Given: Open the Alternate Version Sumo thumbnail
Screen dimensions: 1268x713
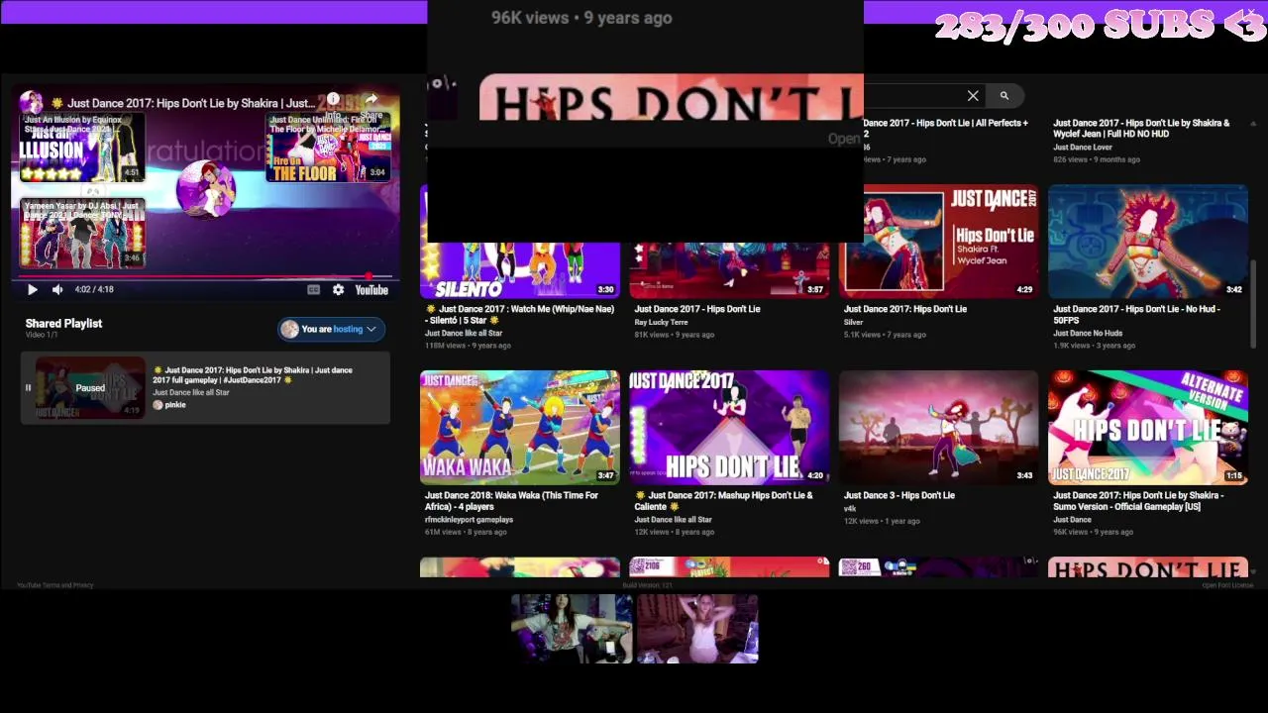Looking at the screenshot, I should (x=1148, y=428).
